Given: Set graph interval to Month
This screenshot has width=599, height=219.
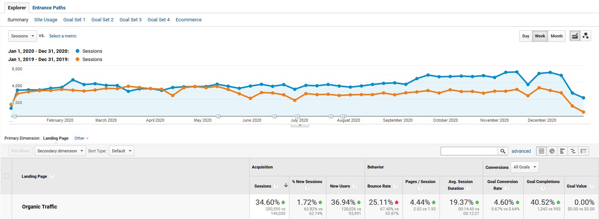Looking at the screenshot, I should pyautogui.click(x=556, y=36).
